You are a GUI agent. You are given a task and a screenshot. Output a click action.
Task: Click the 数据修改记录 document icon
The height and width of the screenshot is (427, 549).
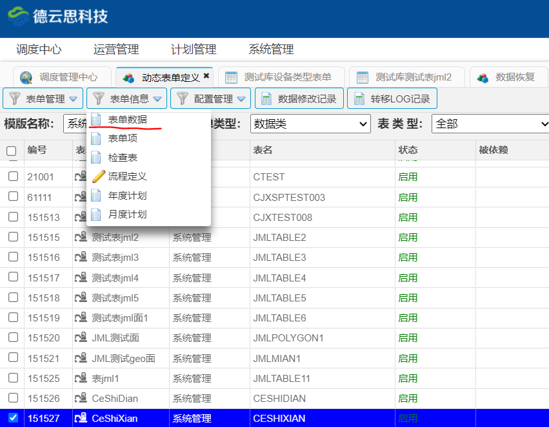coord(266,99)
